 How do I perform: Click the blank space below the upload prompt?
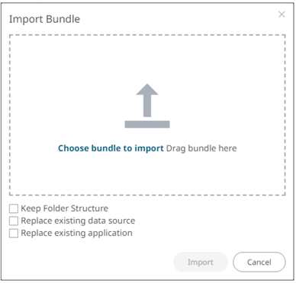(147, 173)
